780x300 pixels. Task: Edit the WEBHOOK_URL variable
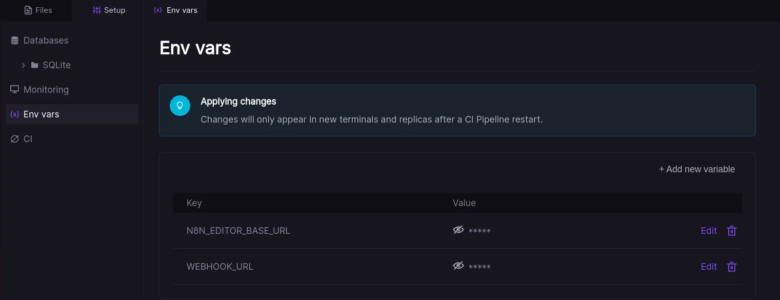[x=708, y=267]
